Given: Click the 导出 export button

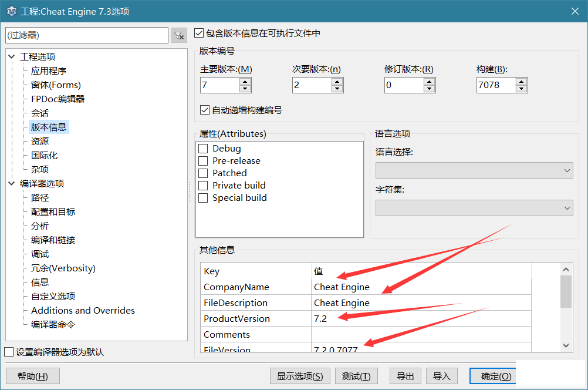Looking at the screenshot, I should coord(405,376).
